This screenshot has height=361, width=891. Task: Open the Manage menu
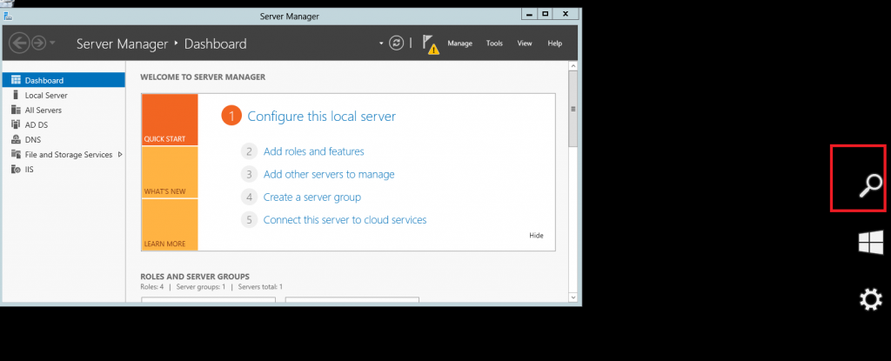click(459, 43)
